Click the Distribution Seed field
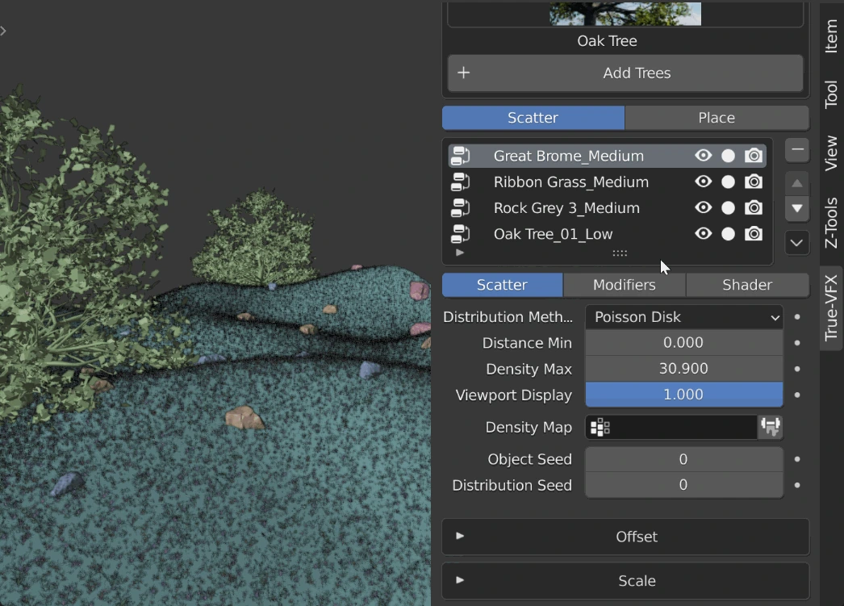Viewport: 844px width, 606px height. (x=683, y=485)
